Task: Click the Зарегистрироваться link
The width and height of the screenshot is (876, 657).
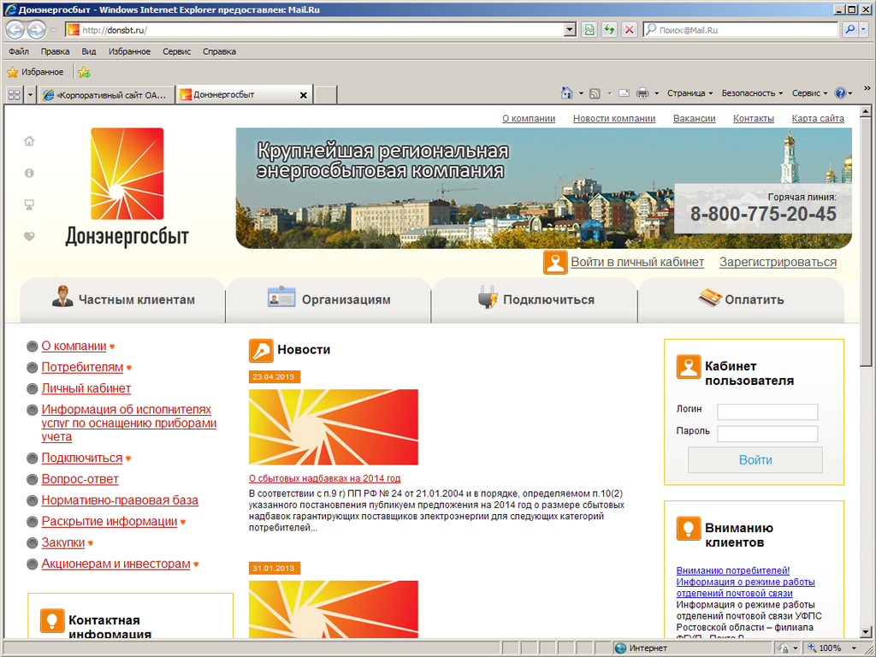Action: coord(778,262)
